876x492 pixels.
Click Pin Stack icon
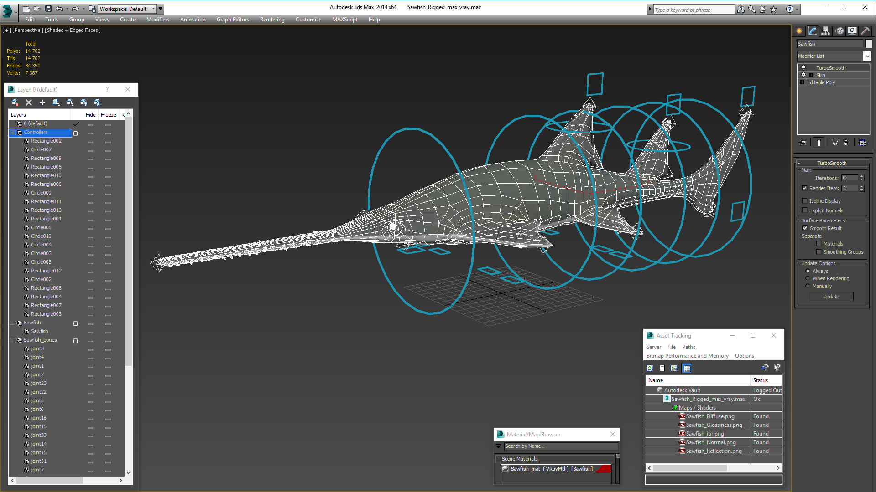[803, 143]
